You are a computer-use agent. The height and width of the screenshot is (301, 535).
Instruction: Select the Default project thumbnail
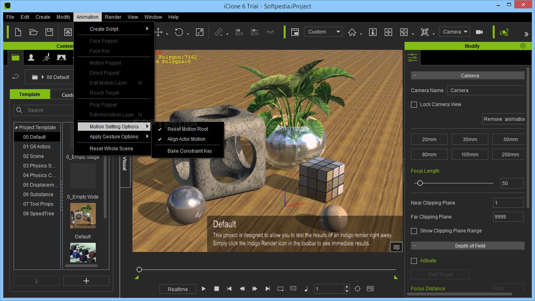pyautogui.click(x=83, y=216)
